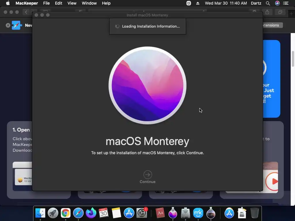295x221 pixels.
Task: Open Dictionary from the Dock
Action: 160,213
